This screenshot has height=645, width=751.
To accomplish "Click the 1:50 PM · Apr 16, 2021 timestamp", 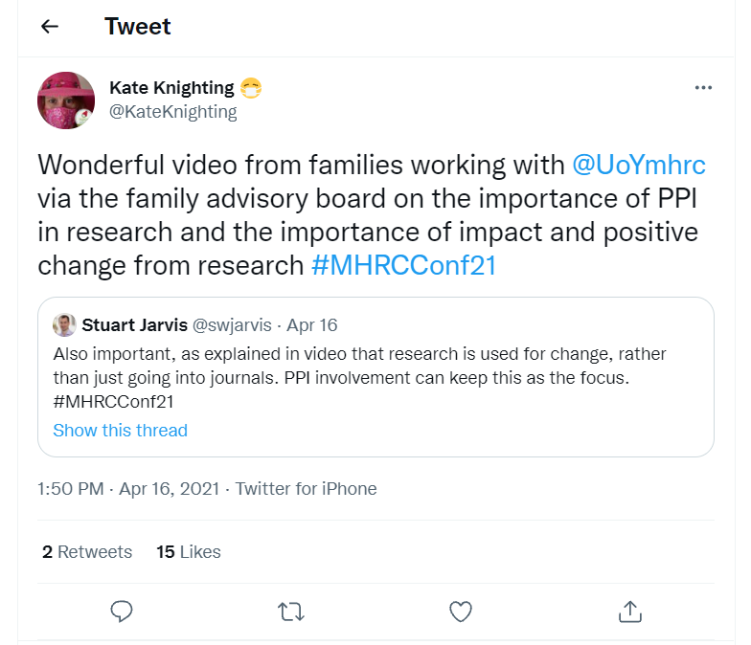I will (x=129, y=489).
